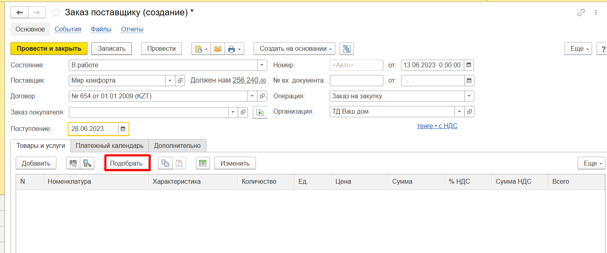
Task: Click the data collection terminal load icon
Action: 87,163
